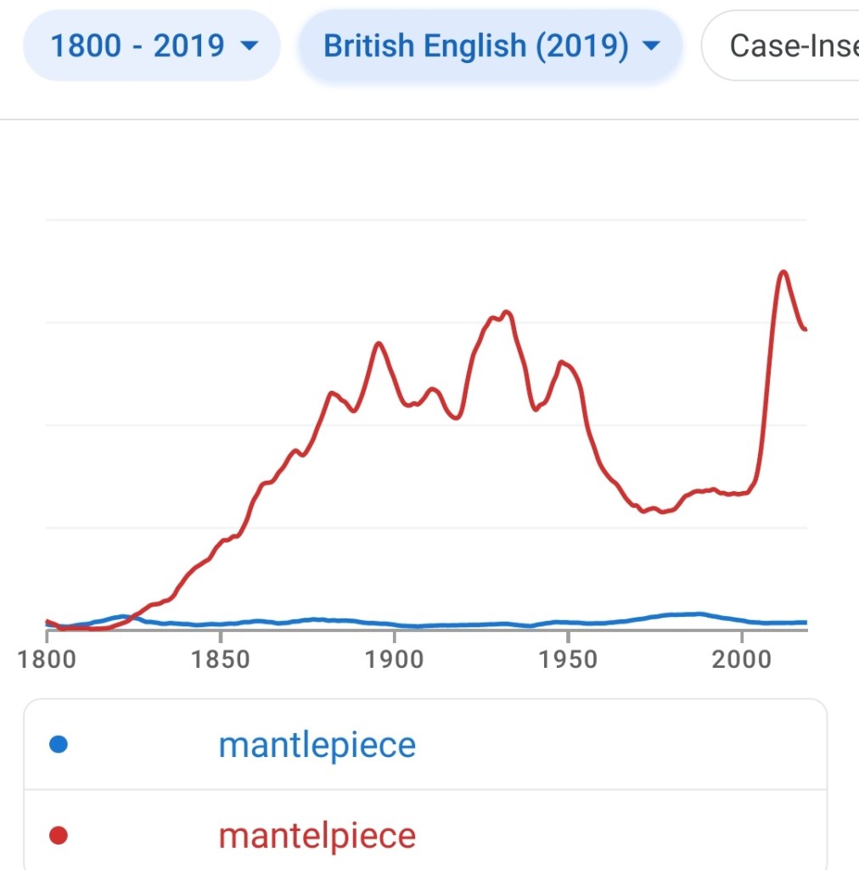Select the "mantlepiece" legend label
This screenshot has height=870, width=859.
tap(317, 745)
